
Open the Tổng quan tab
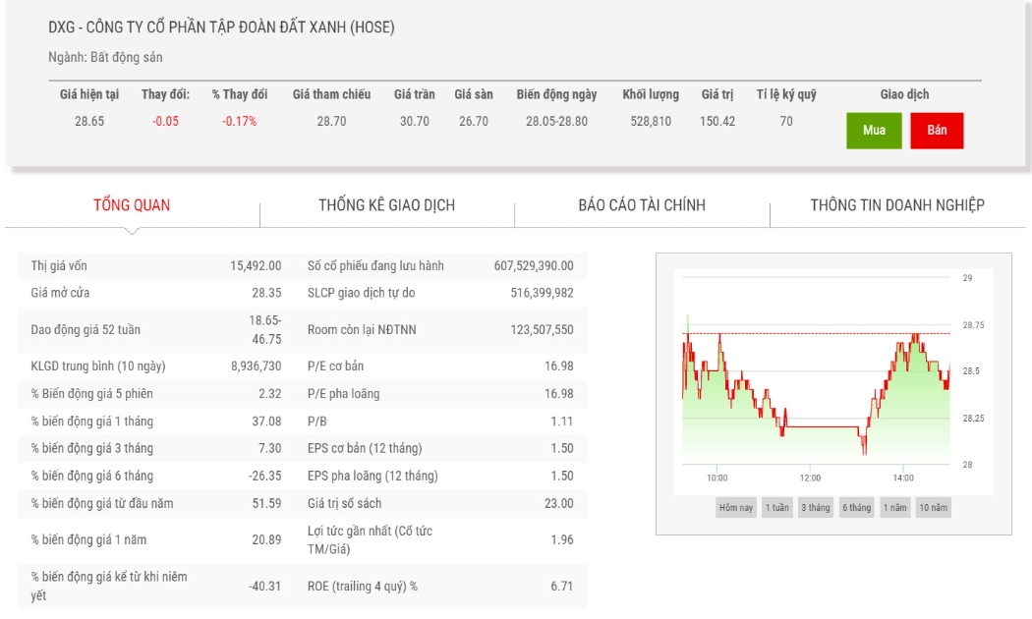click(132, 205)
